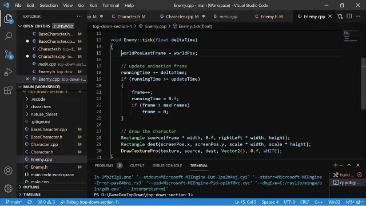Open errors and warnings count in status bar
The image size is (366, 206).
pyautogui.click(x=46, y=202)
